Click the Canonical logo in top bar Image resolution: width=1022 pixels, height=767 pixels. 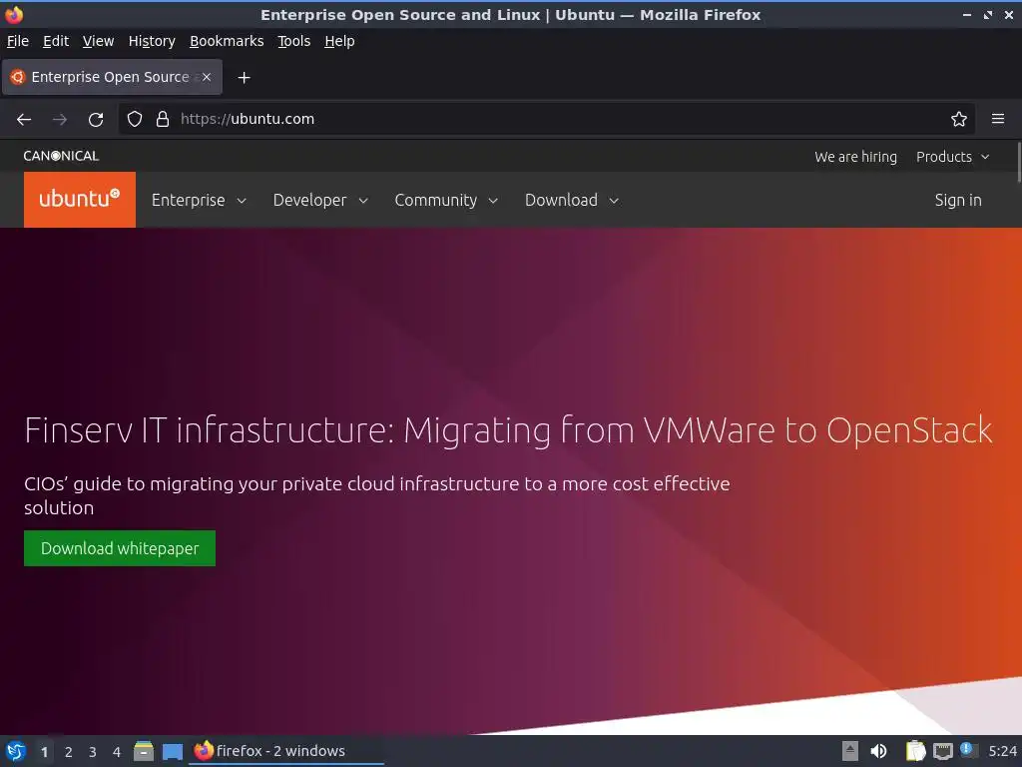pyautogui.click(x=61, y=156)
